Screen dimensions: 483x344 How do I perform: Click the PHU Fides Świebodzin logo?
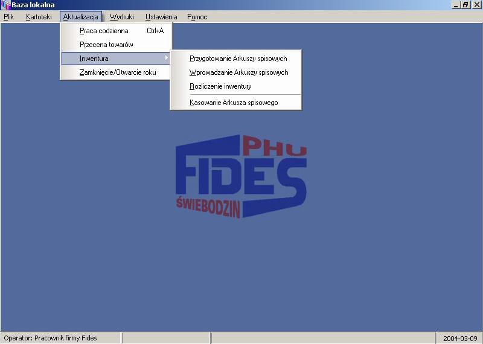point(241,177)
